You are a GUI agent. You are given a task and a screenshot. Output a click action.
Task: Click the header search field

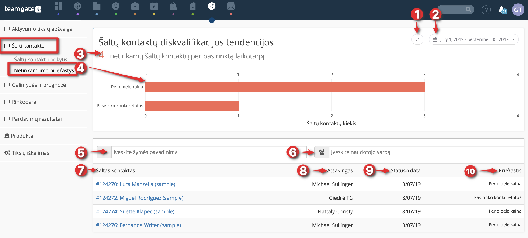pyautogui.click(x=455, y=10)
